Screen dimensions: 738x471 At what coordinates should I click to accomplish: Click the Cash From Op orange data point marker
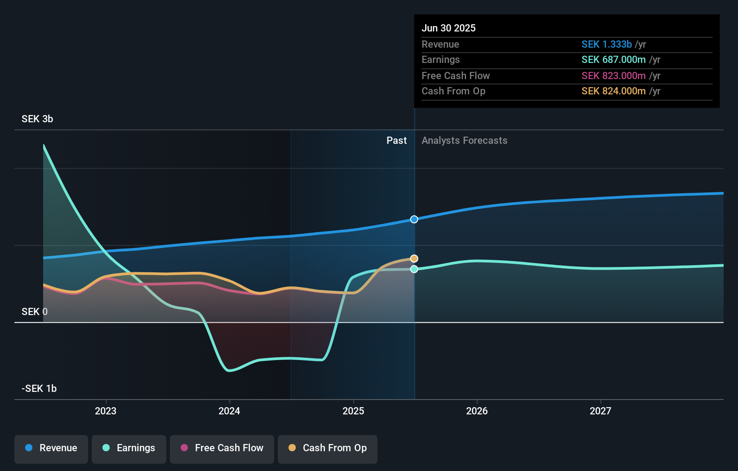click(414, 258)
